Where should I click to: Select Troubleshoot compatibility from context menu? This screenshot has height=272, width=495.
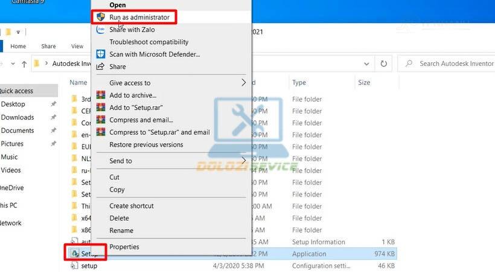[x=148, y=42]
